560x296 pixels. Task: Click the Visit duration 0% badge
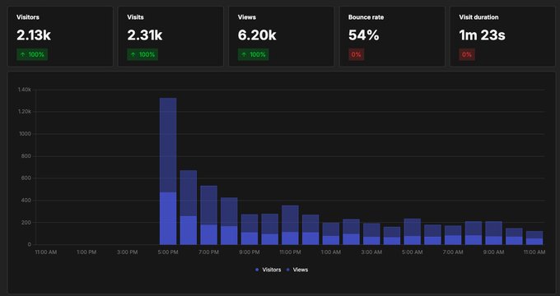[x=467, y=54]
